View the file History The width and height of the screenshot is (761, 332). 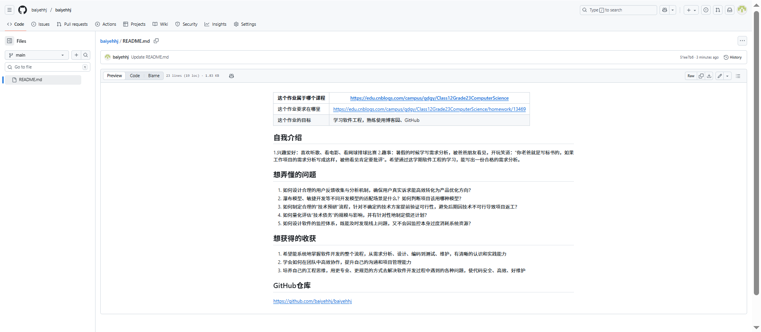click(x=733, y=57)
